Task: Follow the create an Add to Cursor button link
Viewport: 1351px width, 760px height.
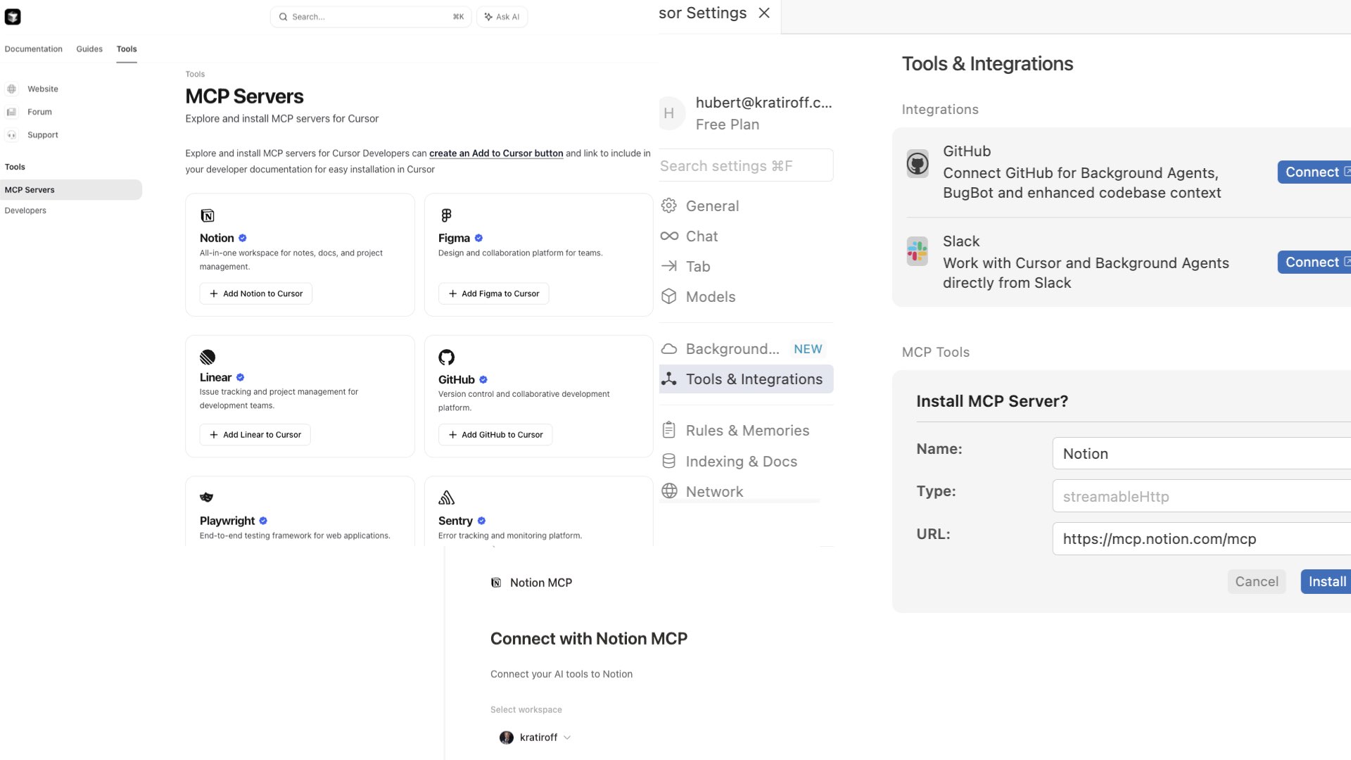Action: pyautogui.click(x=496, y=153)
